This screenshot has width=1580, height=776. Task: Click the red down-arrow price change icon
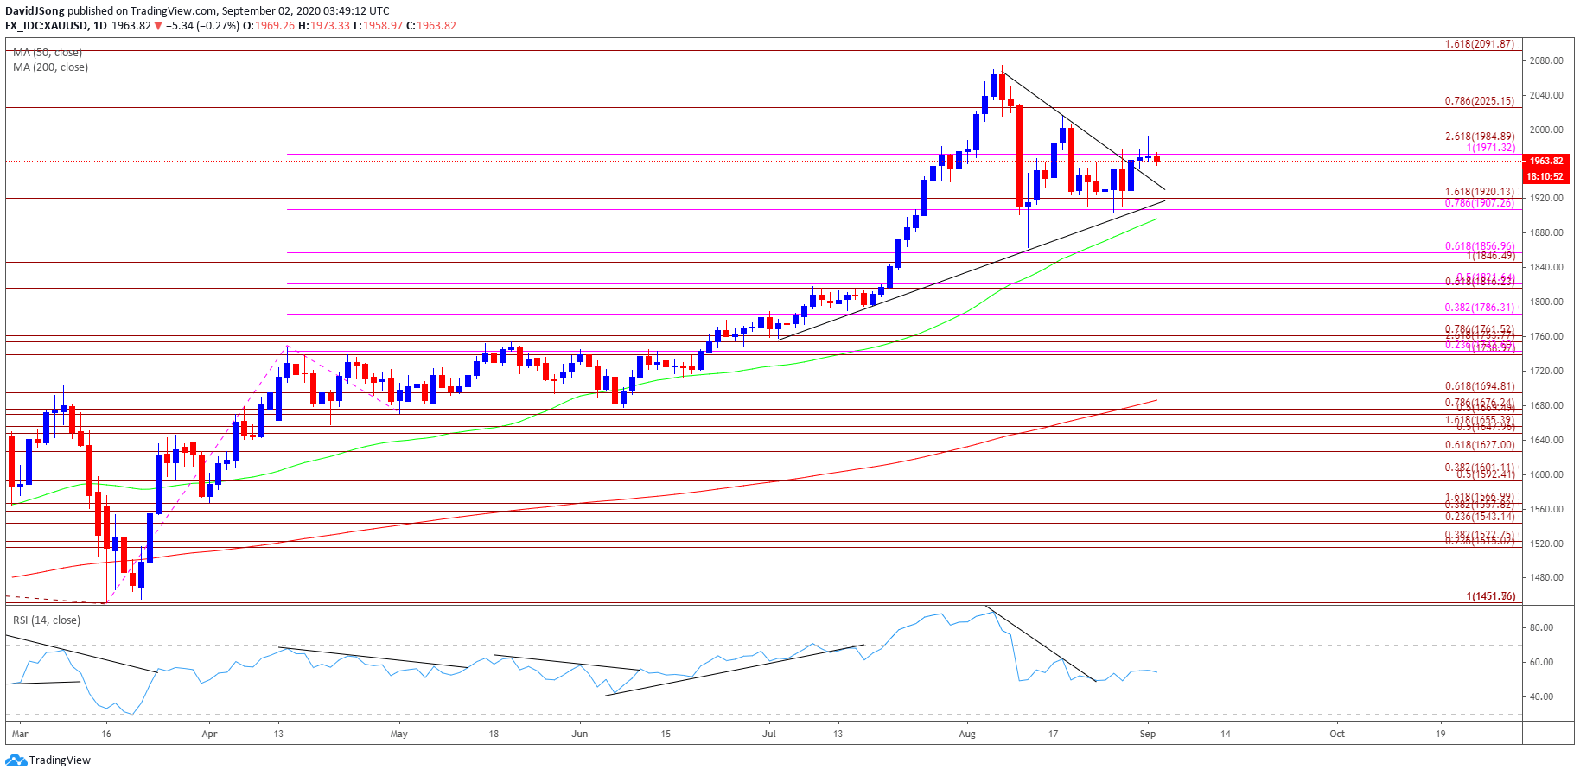pos(158,26)
